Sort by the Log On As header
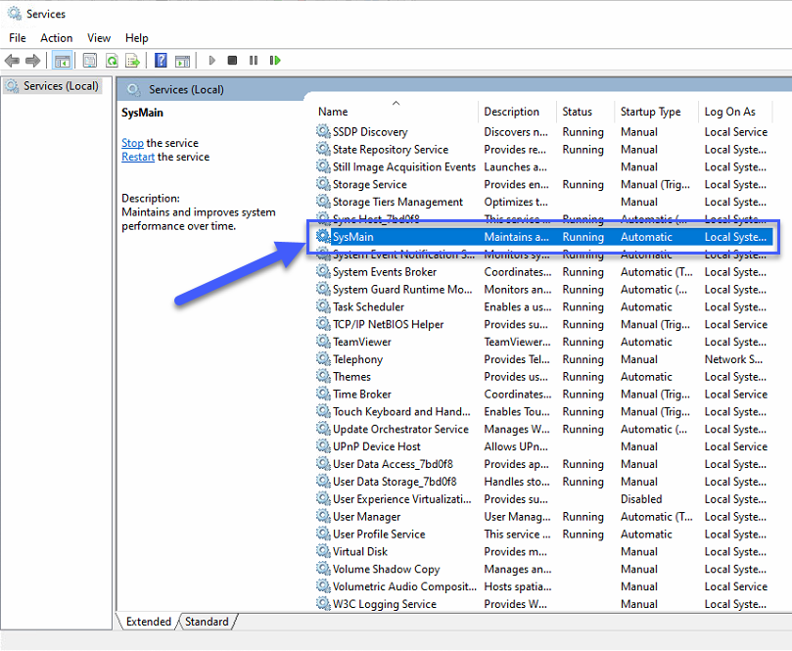The width and height of the screenshot is (792, 651). [735, 111]
